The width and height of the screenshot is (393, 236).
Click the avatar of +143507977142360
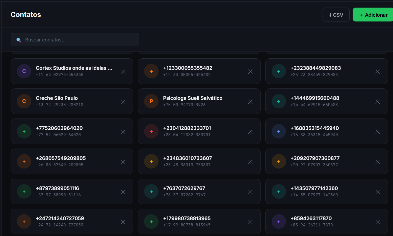[x=279, y=191]
